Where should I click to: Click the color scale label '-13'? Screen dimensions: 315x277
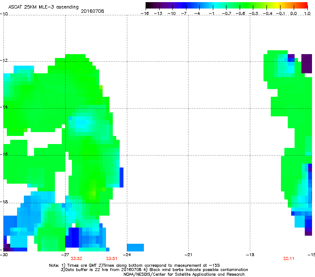click(158, 14)
